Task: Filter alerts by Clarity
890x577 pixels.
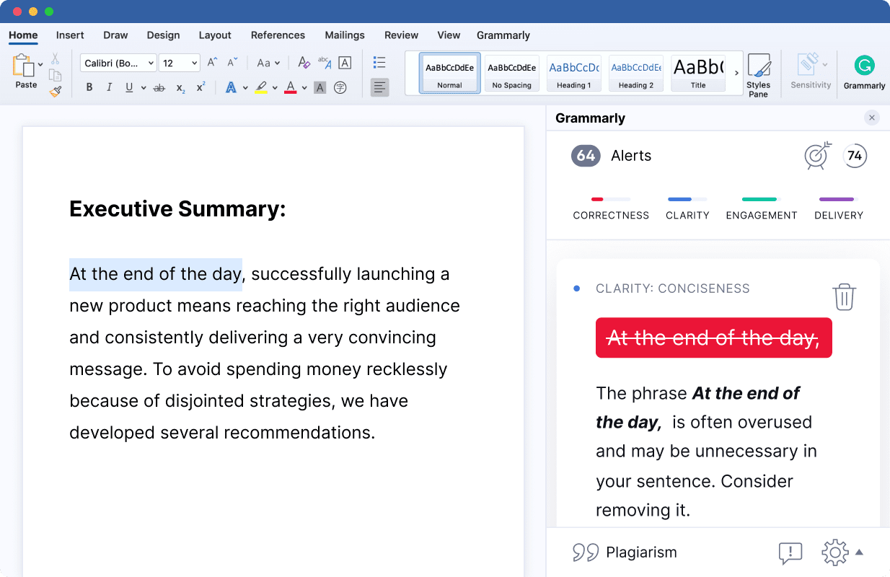Action: pyautogui.click(x=687, y=208)
